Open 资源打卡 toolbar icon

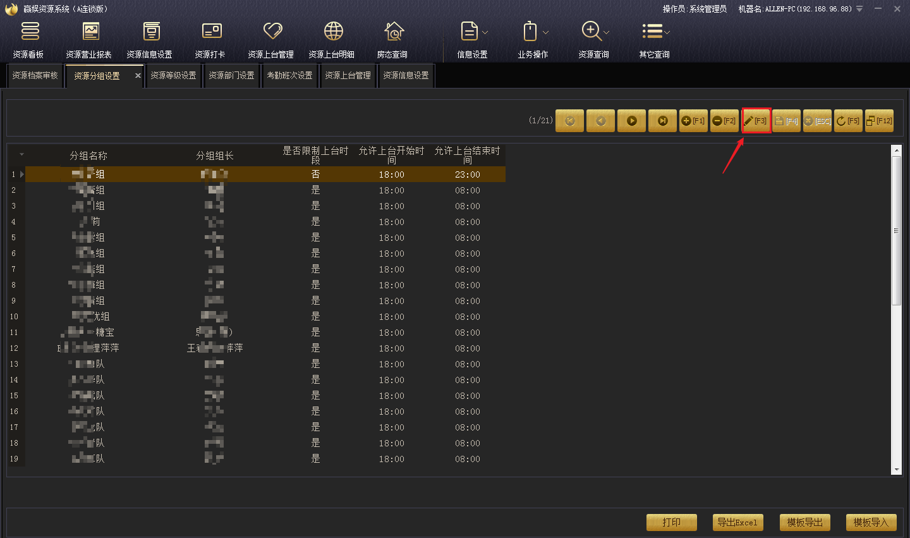[x=210, y=39]
